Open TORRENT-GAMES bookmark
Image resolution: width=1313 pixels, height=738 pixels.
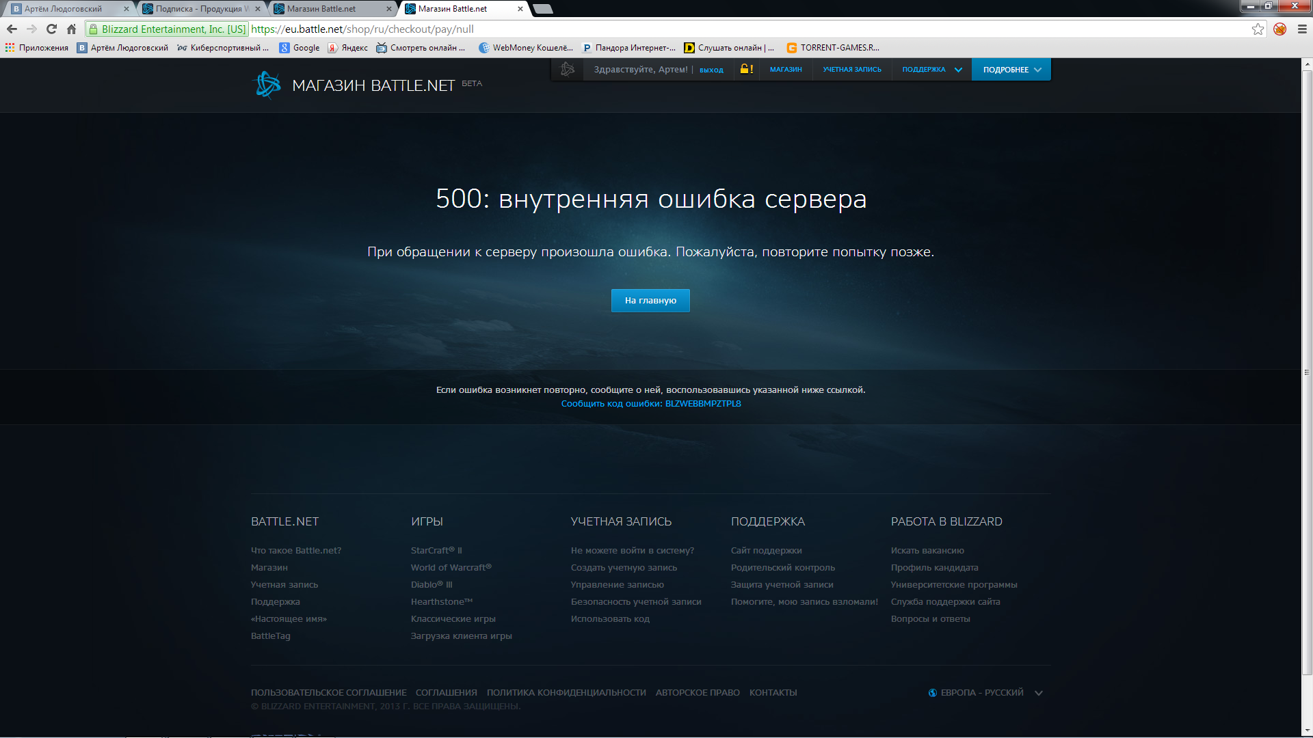coord(833,48)
